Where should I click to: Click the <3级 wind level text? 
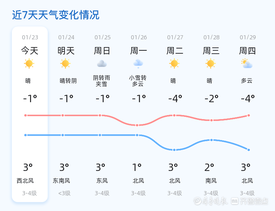(x=64, y=193)
